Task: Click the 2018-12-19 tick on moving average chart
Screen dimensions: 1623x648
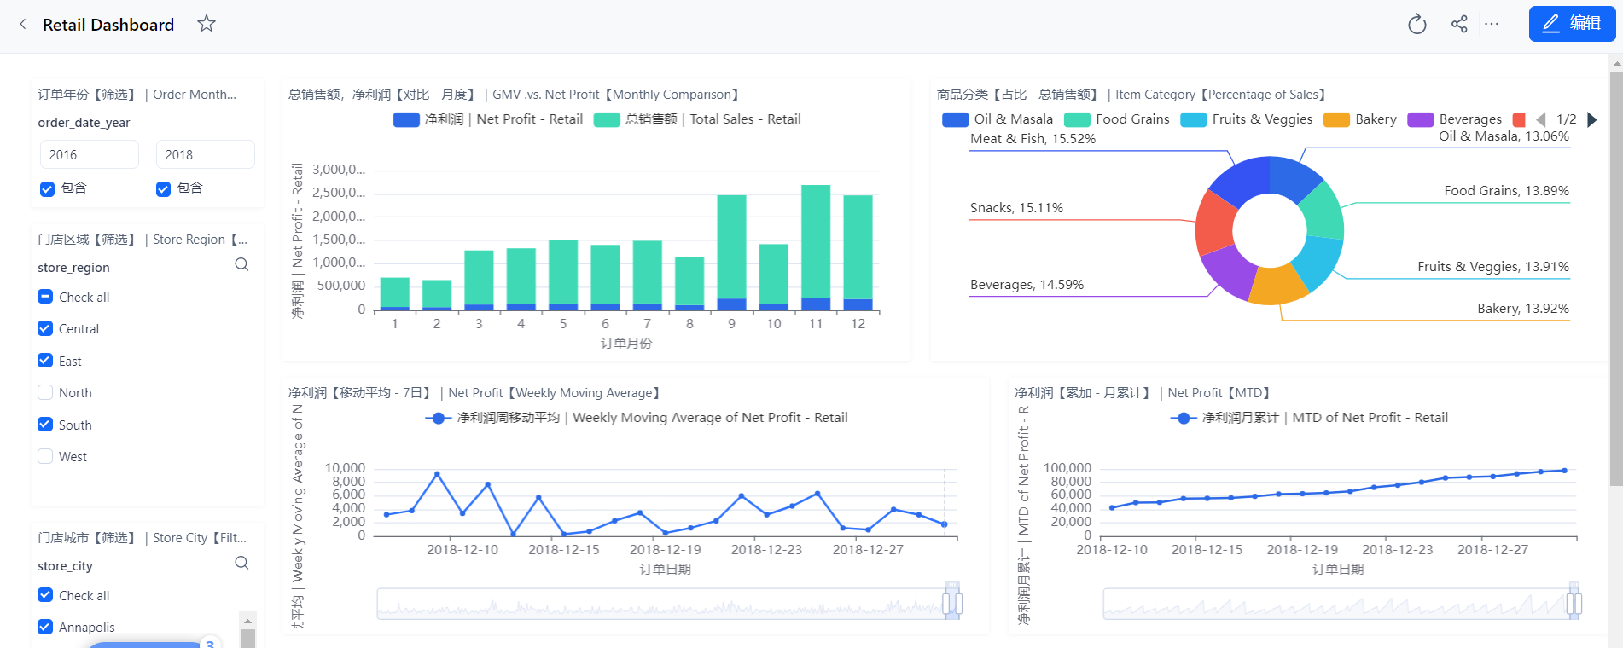Action: click(666, 550)
